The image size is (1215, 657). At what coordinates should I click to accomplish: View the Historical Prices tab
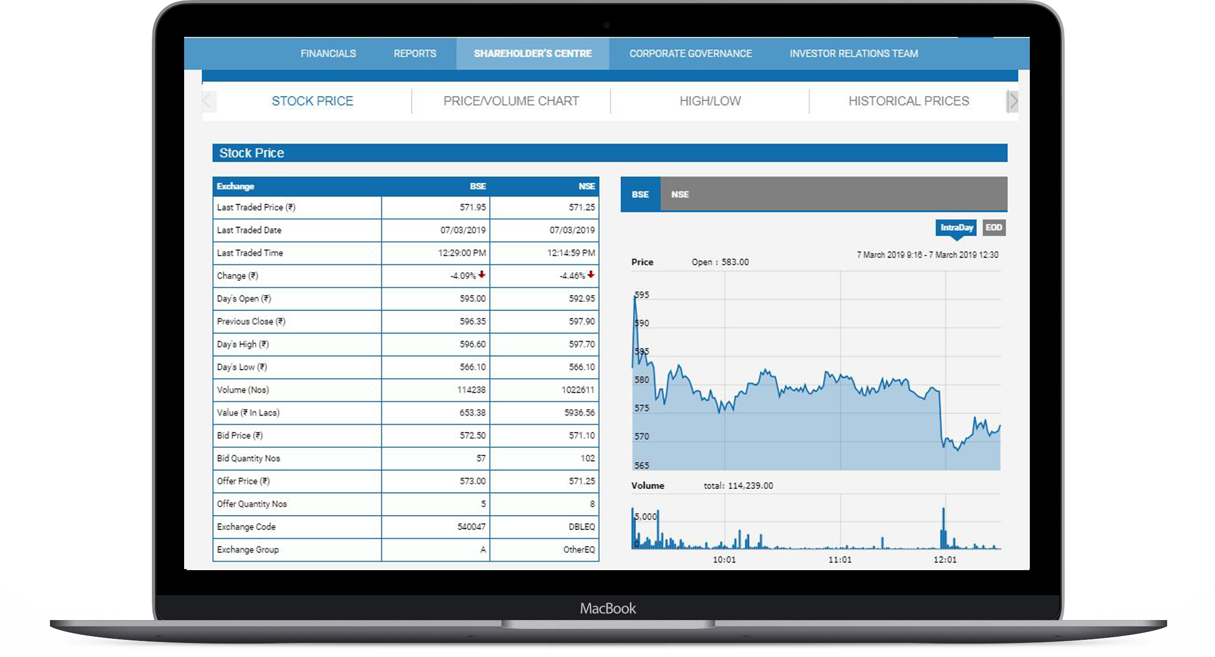tap(909, 101)
